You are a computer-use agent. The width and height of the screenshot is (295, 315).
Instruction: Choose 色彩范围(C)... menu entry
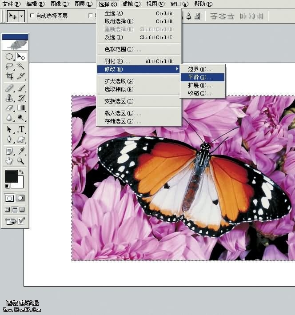pyautogui.click(x=139, y=49)
